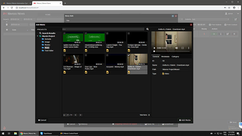Collapse the Marsis Project tree node
242x136 pixels.
tap(37, 36)
